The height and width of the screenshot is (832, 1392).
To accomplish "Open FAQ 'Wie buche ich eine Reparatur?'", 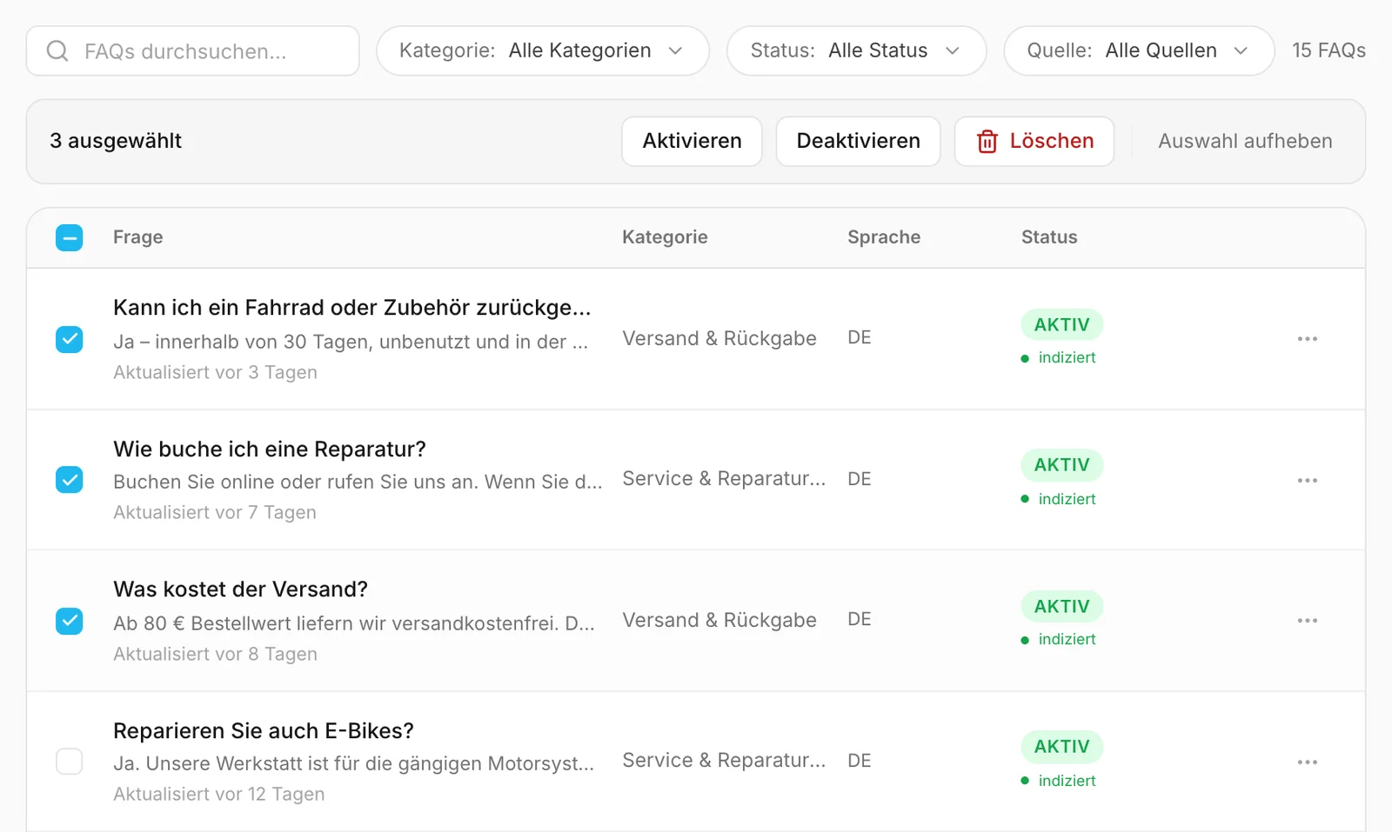I will pyautogui.click(x=270, y=449).
